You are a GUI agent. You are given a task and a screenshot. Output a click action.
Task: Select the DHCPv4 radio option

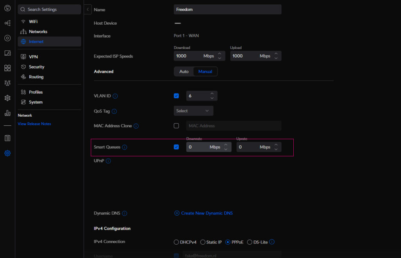point(176,242)
